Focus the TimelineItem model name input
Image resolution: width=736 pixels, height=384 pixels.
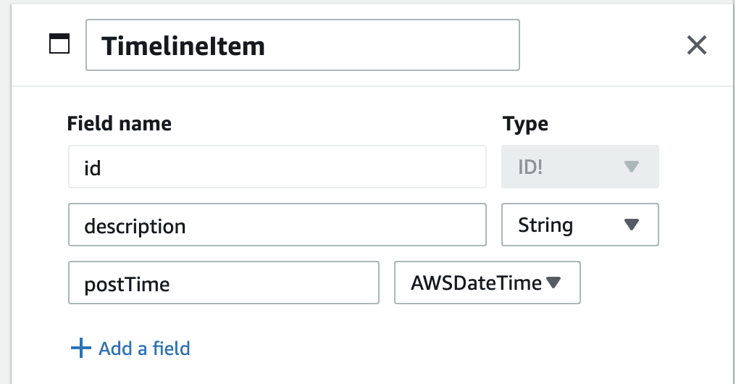(303, 45)
